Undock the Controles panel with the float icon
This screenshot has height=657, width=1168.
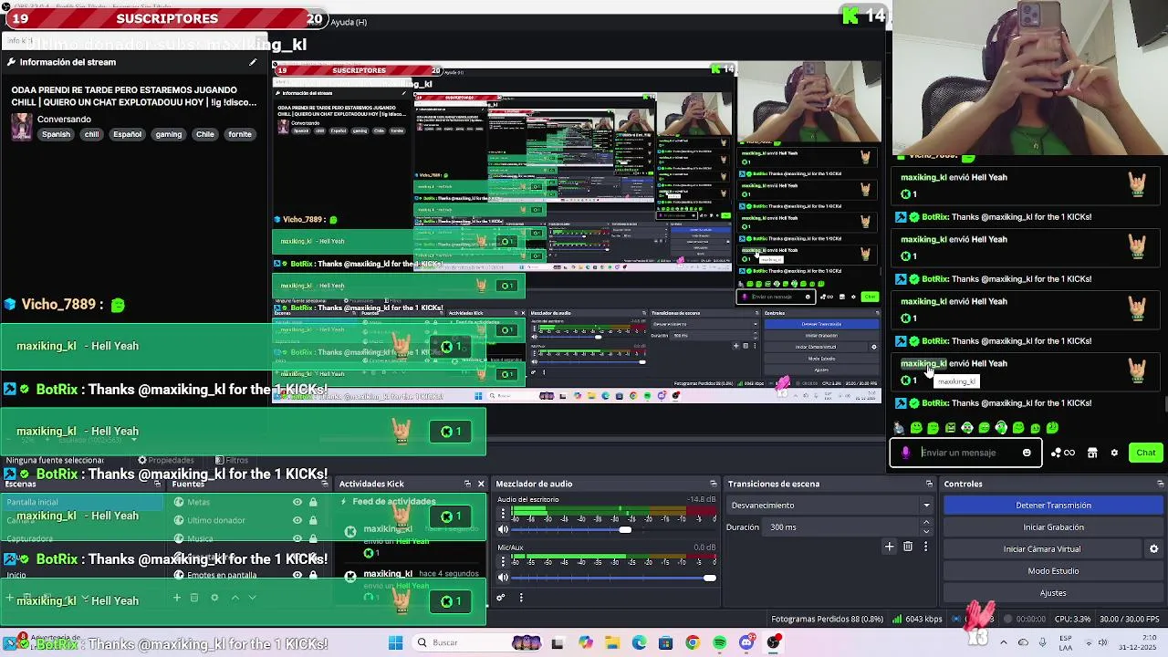1160,484
